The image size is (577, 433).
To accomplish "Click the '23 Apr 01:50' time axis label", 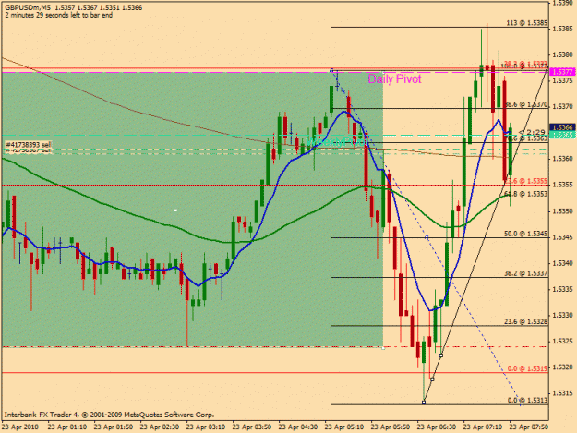I will 114,427.
